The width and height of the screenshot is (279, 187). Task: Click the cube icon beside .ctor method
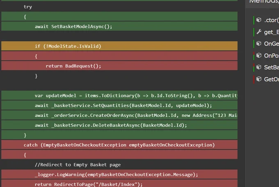point(259,20)
